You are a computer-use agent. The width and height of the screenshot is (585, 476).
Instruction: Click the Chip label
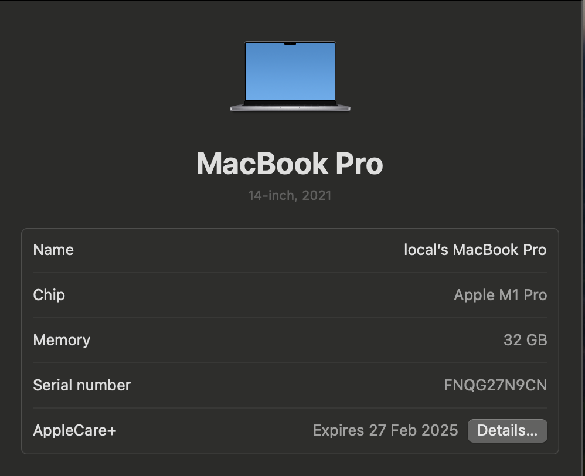pyautogui.click(x=49, y=295)
